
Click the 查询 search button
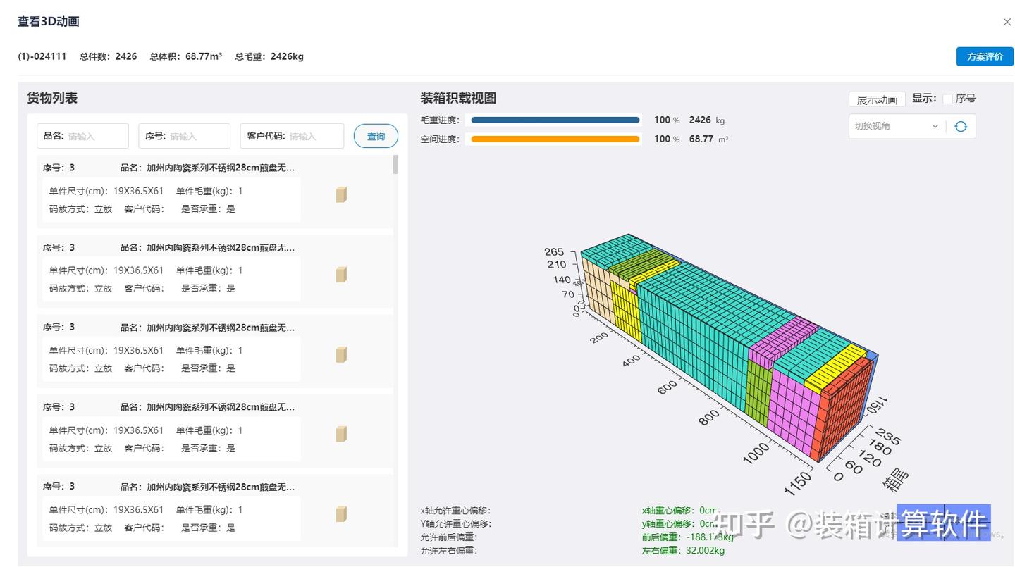coord(376,137)
